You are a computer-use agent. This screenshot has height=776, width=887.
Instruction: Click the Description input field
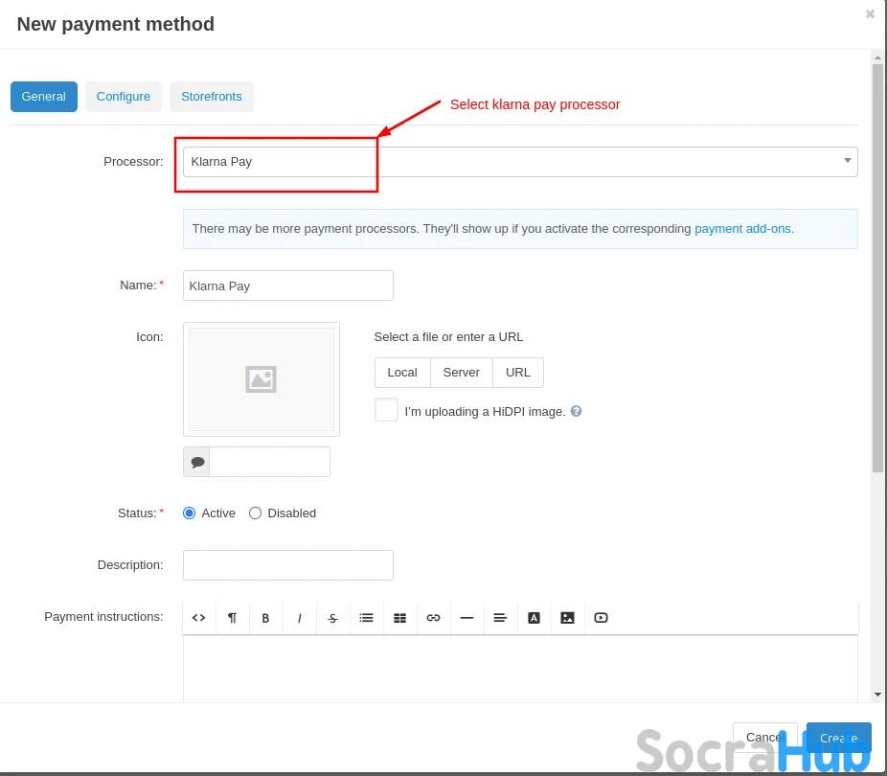click(288, 565)
